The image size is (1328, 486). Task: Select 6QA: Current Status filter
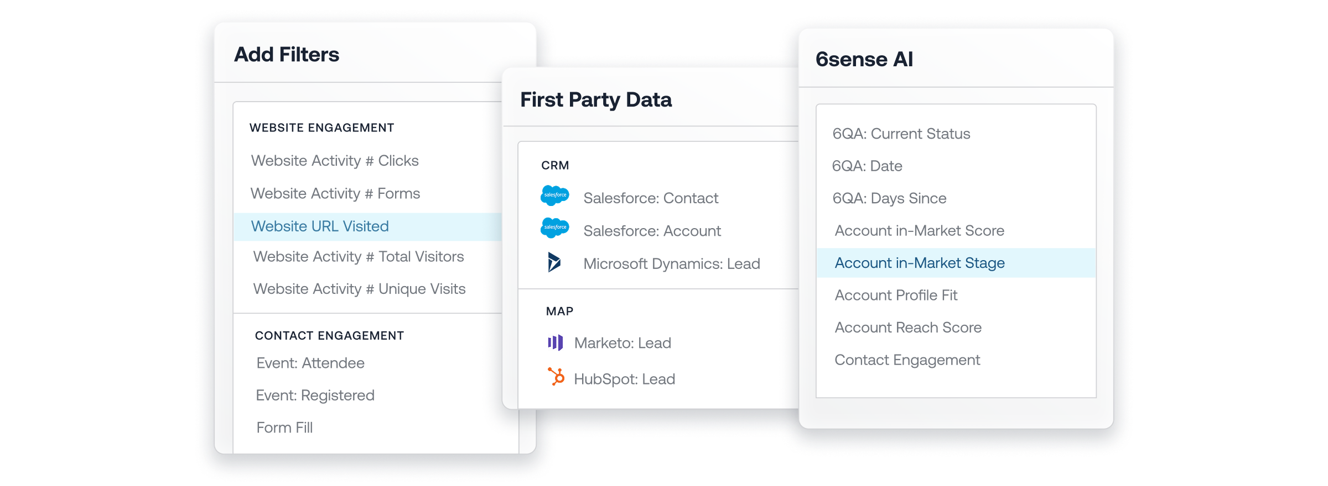(901, 134)
